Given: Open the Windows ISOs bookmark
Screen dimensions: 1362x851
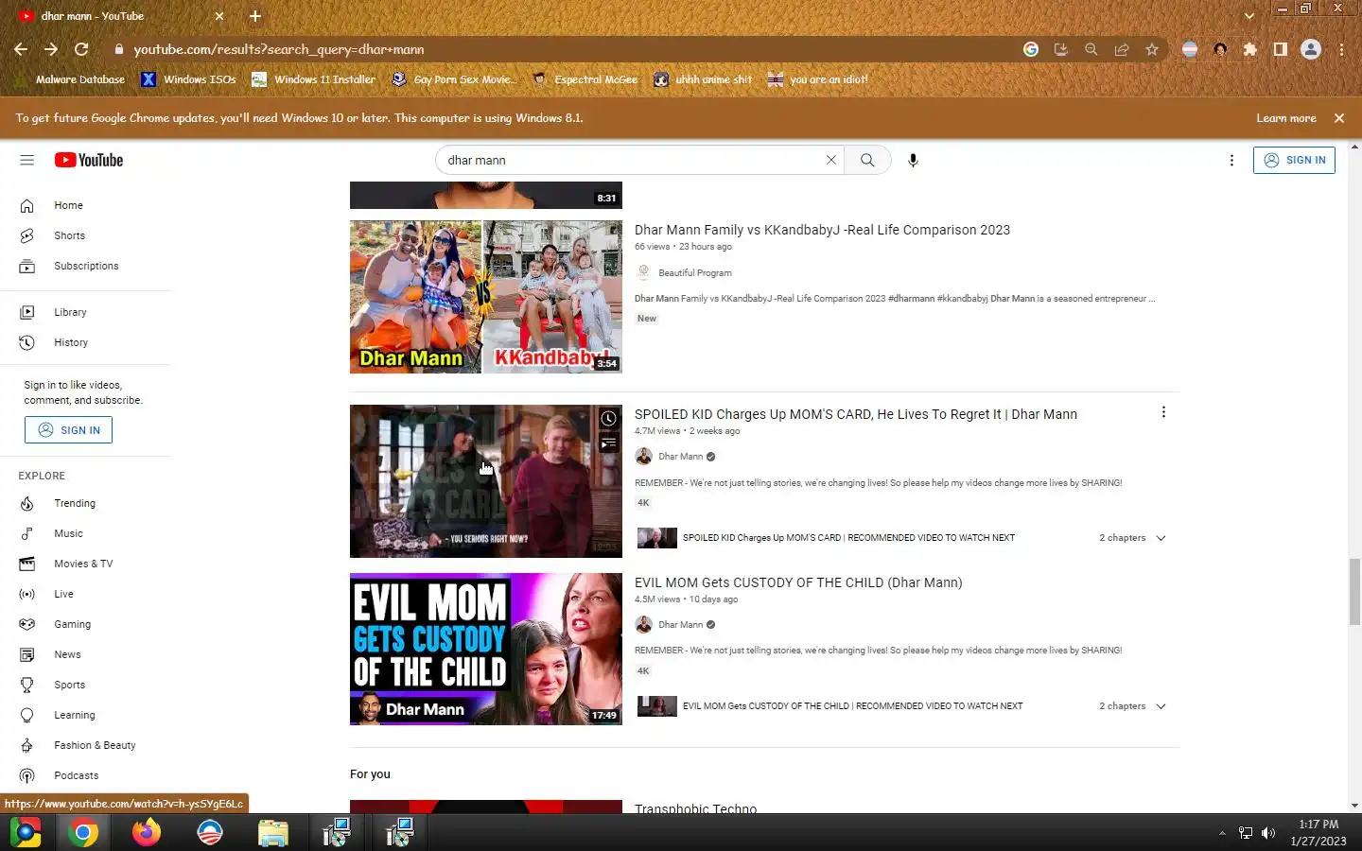Looking at the screenshot, I should click(189, 79).
